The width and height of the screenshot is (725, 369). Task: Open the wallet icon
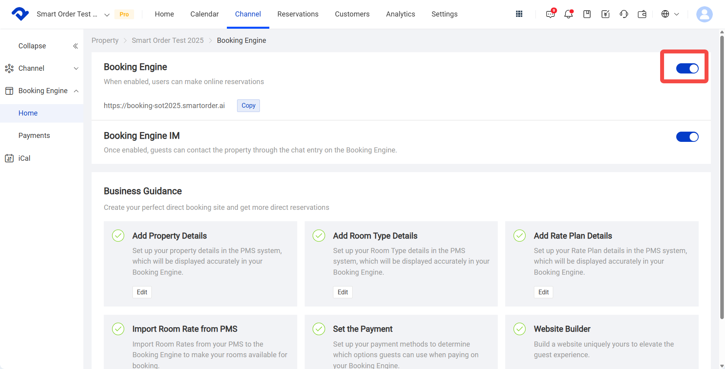click(x=642, y=14)
